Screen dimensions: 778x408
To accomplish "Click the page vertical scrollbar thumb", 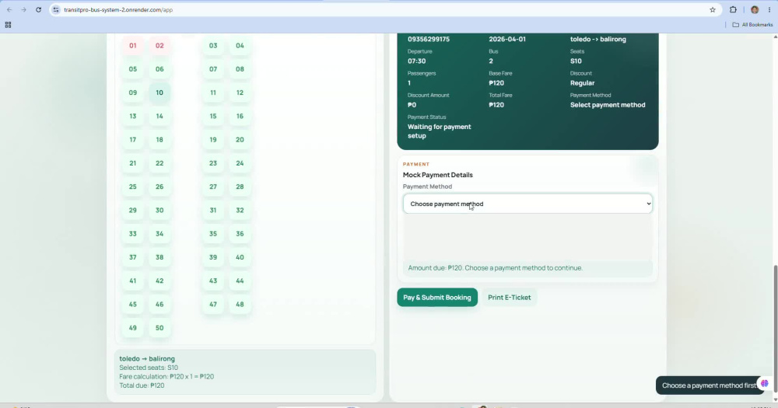I will tap(775, 329).
